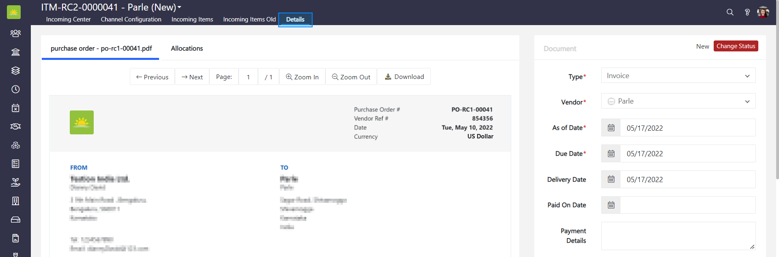This screenshot has width=779, height=257.
Task: Click the search magnifier icon
Action: click(x=730, y=12)
